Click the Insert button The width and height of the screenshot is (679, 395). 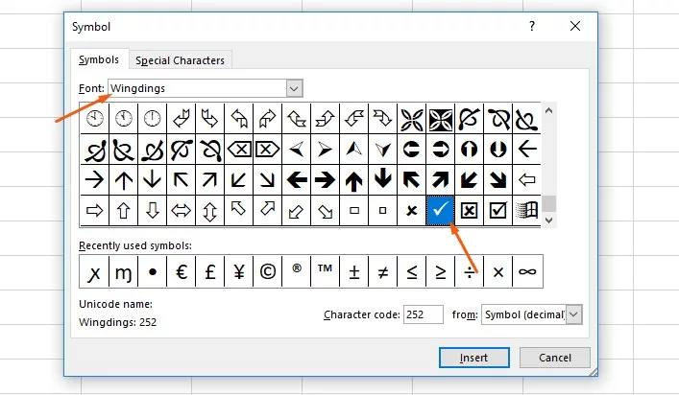coord(473,358)
